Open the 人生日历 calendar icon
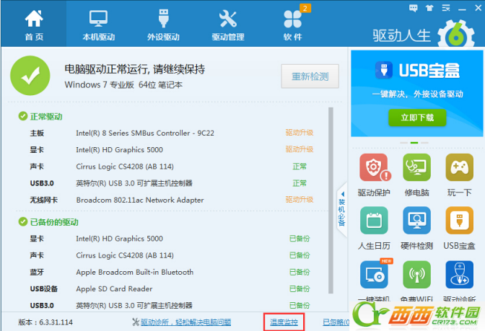Image resolution: width=485 pixels, height=331 pixels. click(x=374, y=221)
